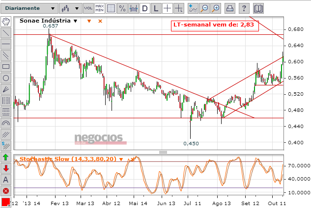Switch to percentage scale
This screenshot has width=311, height=211.
tap(122, 8)
